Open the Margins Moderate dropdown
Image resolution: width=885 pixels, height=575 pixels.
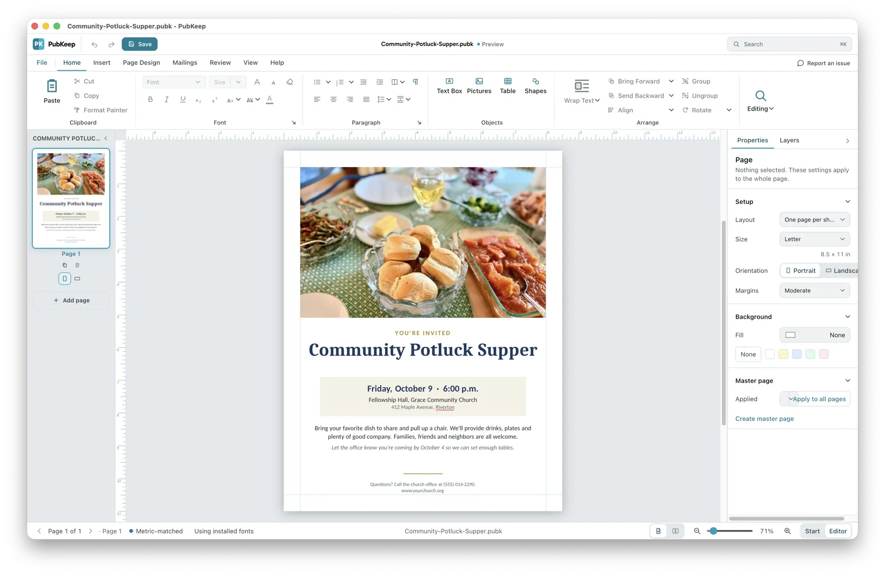coord(814,291)
